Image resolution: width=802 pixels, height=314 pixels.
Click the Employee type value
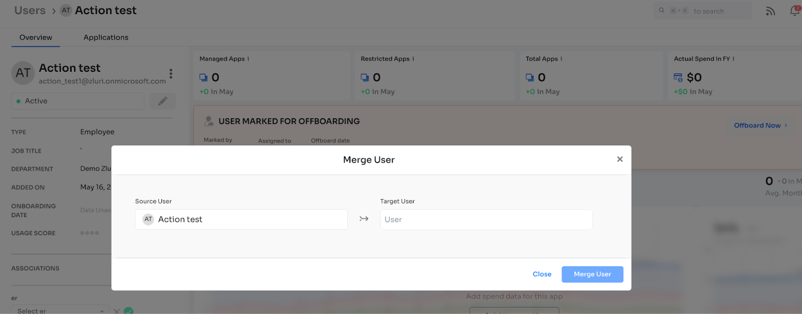click(97, 132)
